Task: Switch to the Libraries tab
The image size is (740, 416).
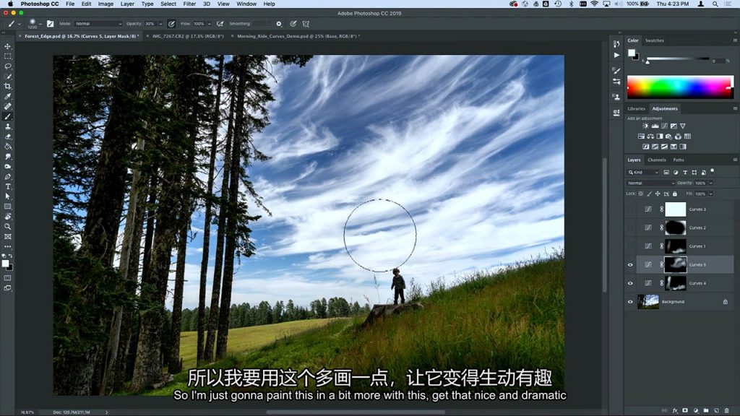Action: click(636, 108)
